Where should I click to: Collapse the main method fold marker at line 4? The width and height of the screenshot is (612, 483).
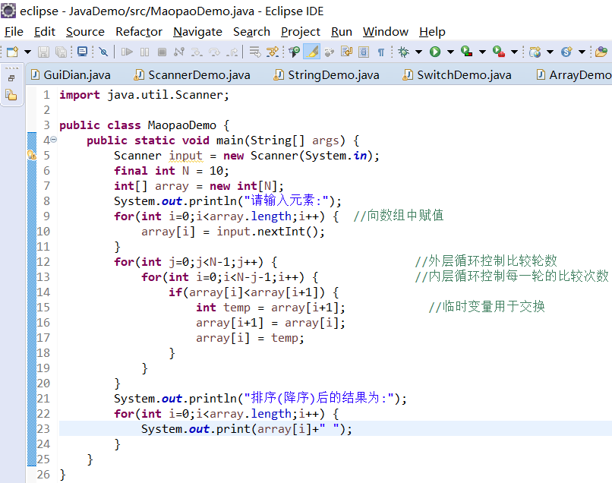(53, 140)
